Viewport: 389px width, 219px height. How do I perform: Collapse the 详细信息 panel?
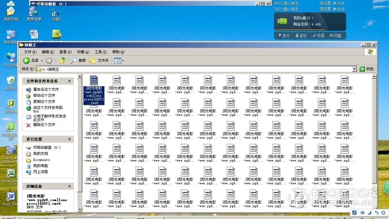pos(70,186)
